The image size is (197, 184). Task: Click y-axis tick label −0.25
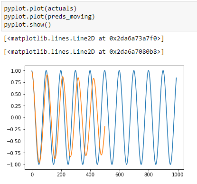tap(14, 129)
